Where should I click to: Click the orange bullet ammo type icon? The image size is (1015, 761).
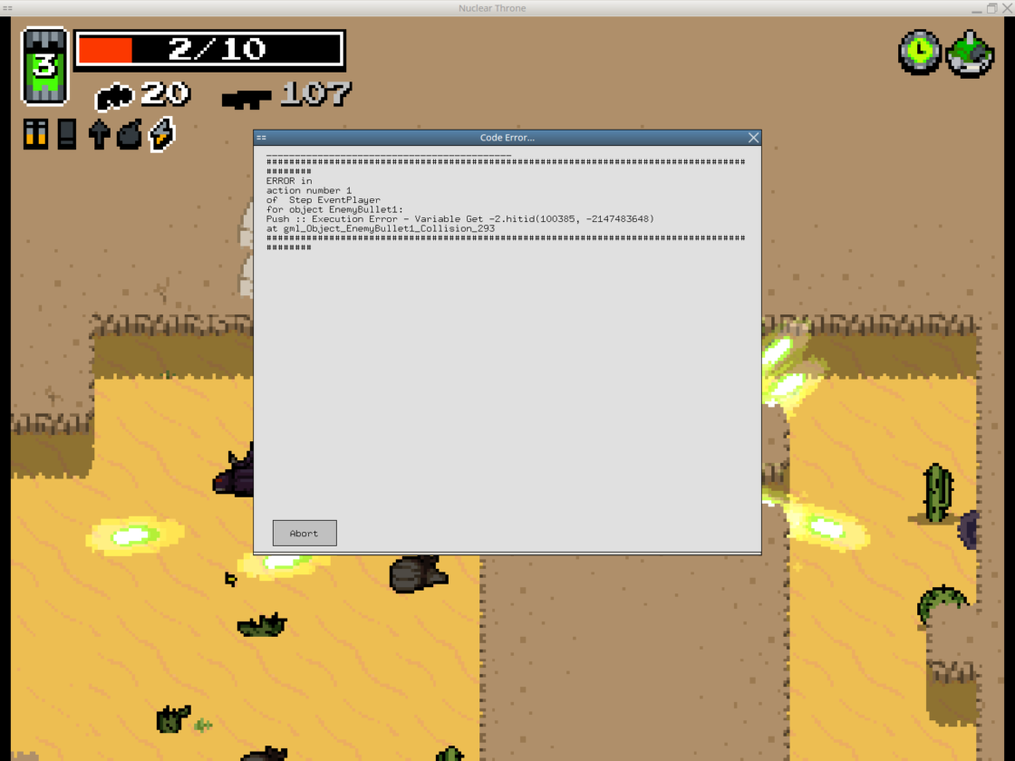point(35,134)
